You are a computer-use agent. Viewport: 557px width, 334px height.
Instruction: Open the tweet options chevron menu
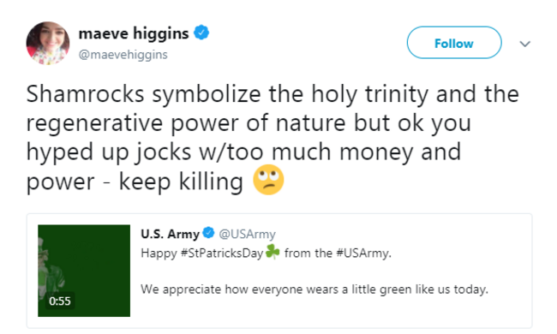(524, 44)
